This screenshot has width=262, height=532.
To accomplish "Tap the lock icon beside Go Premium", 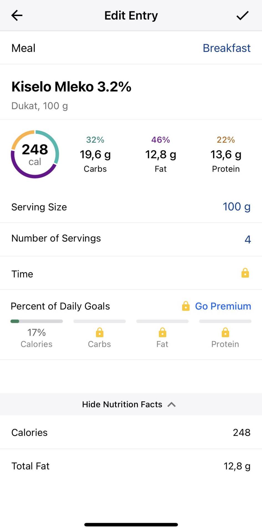I will 186,306.
